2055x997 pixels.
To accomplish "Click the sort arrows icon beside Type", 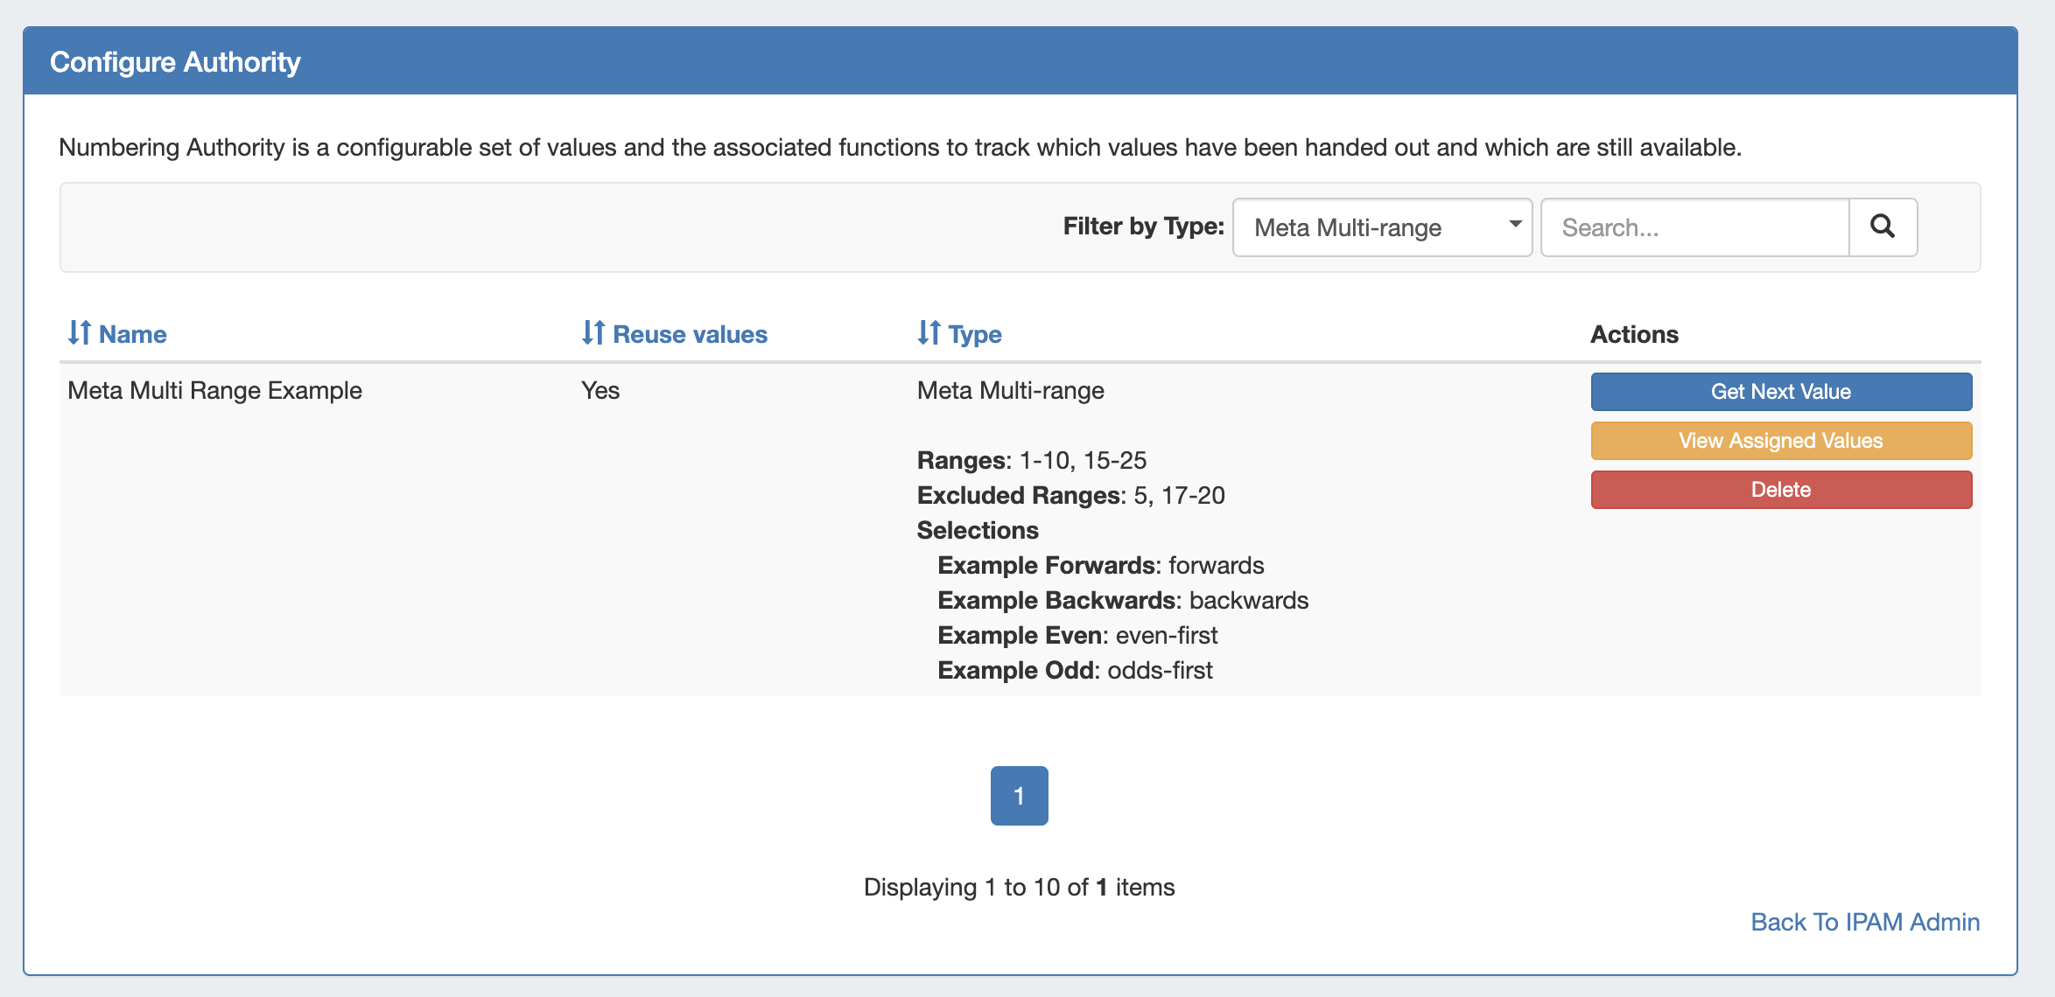I will point(929,333).
